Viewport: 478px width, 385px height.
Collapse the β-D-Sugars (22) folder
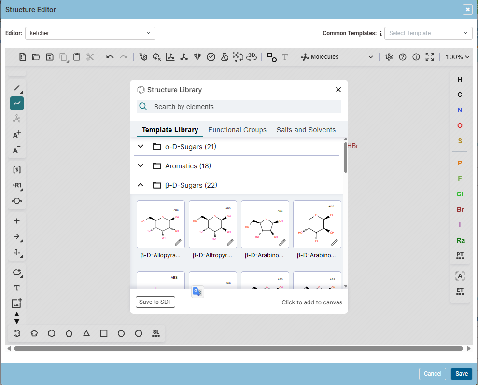(237, 185)
